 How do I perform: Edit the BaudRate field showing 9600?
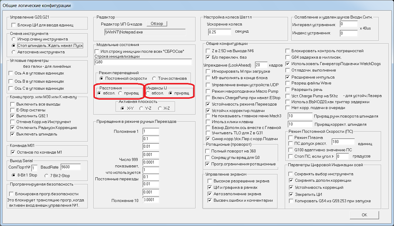(71, 167)
